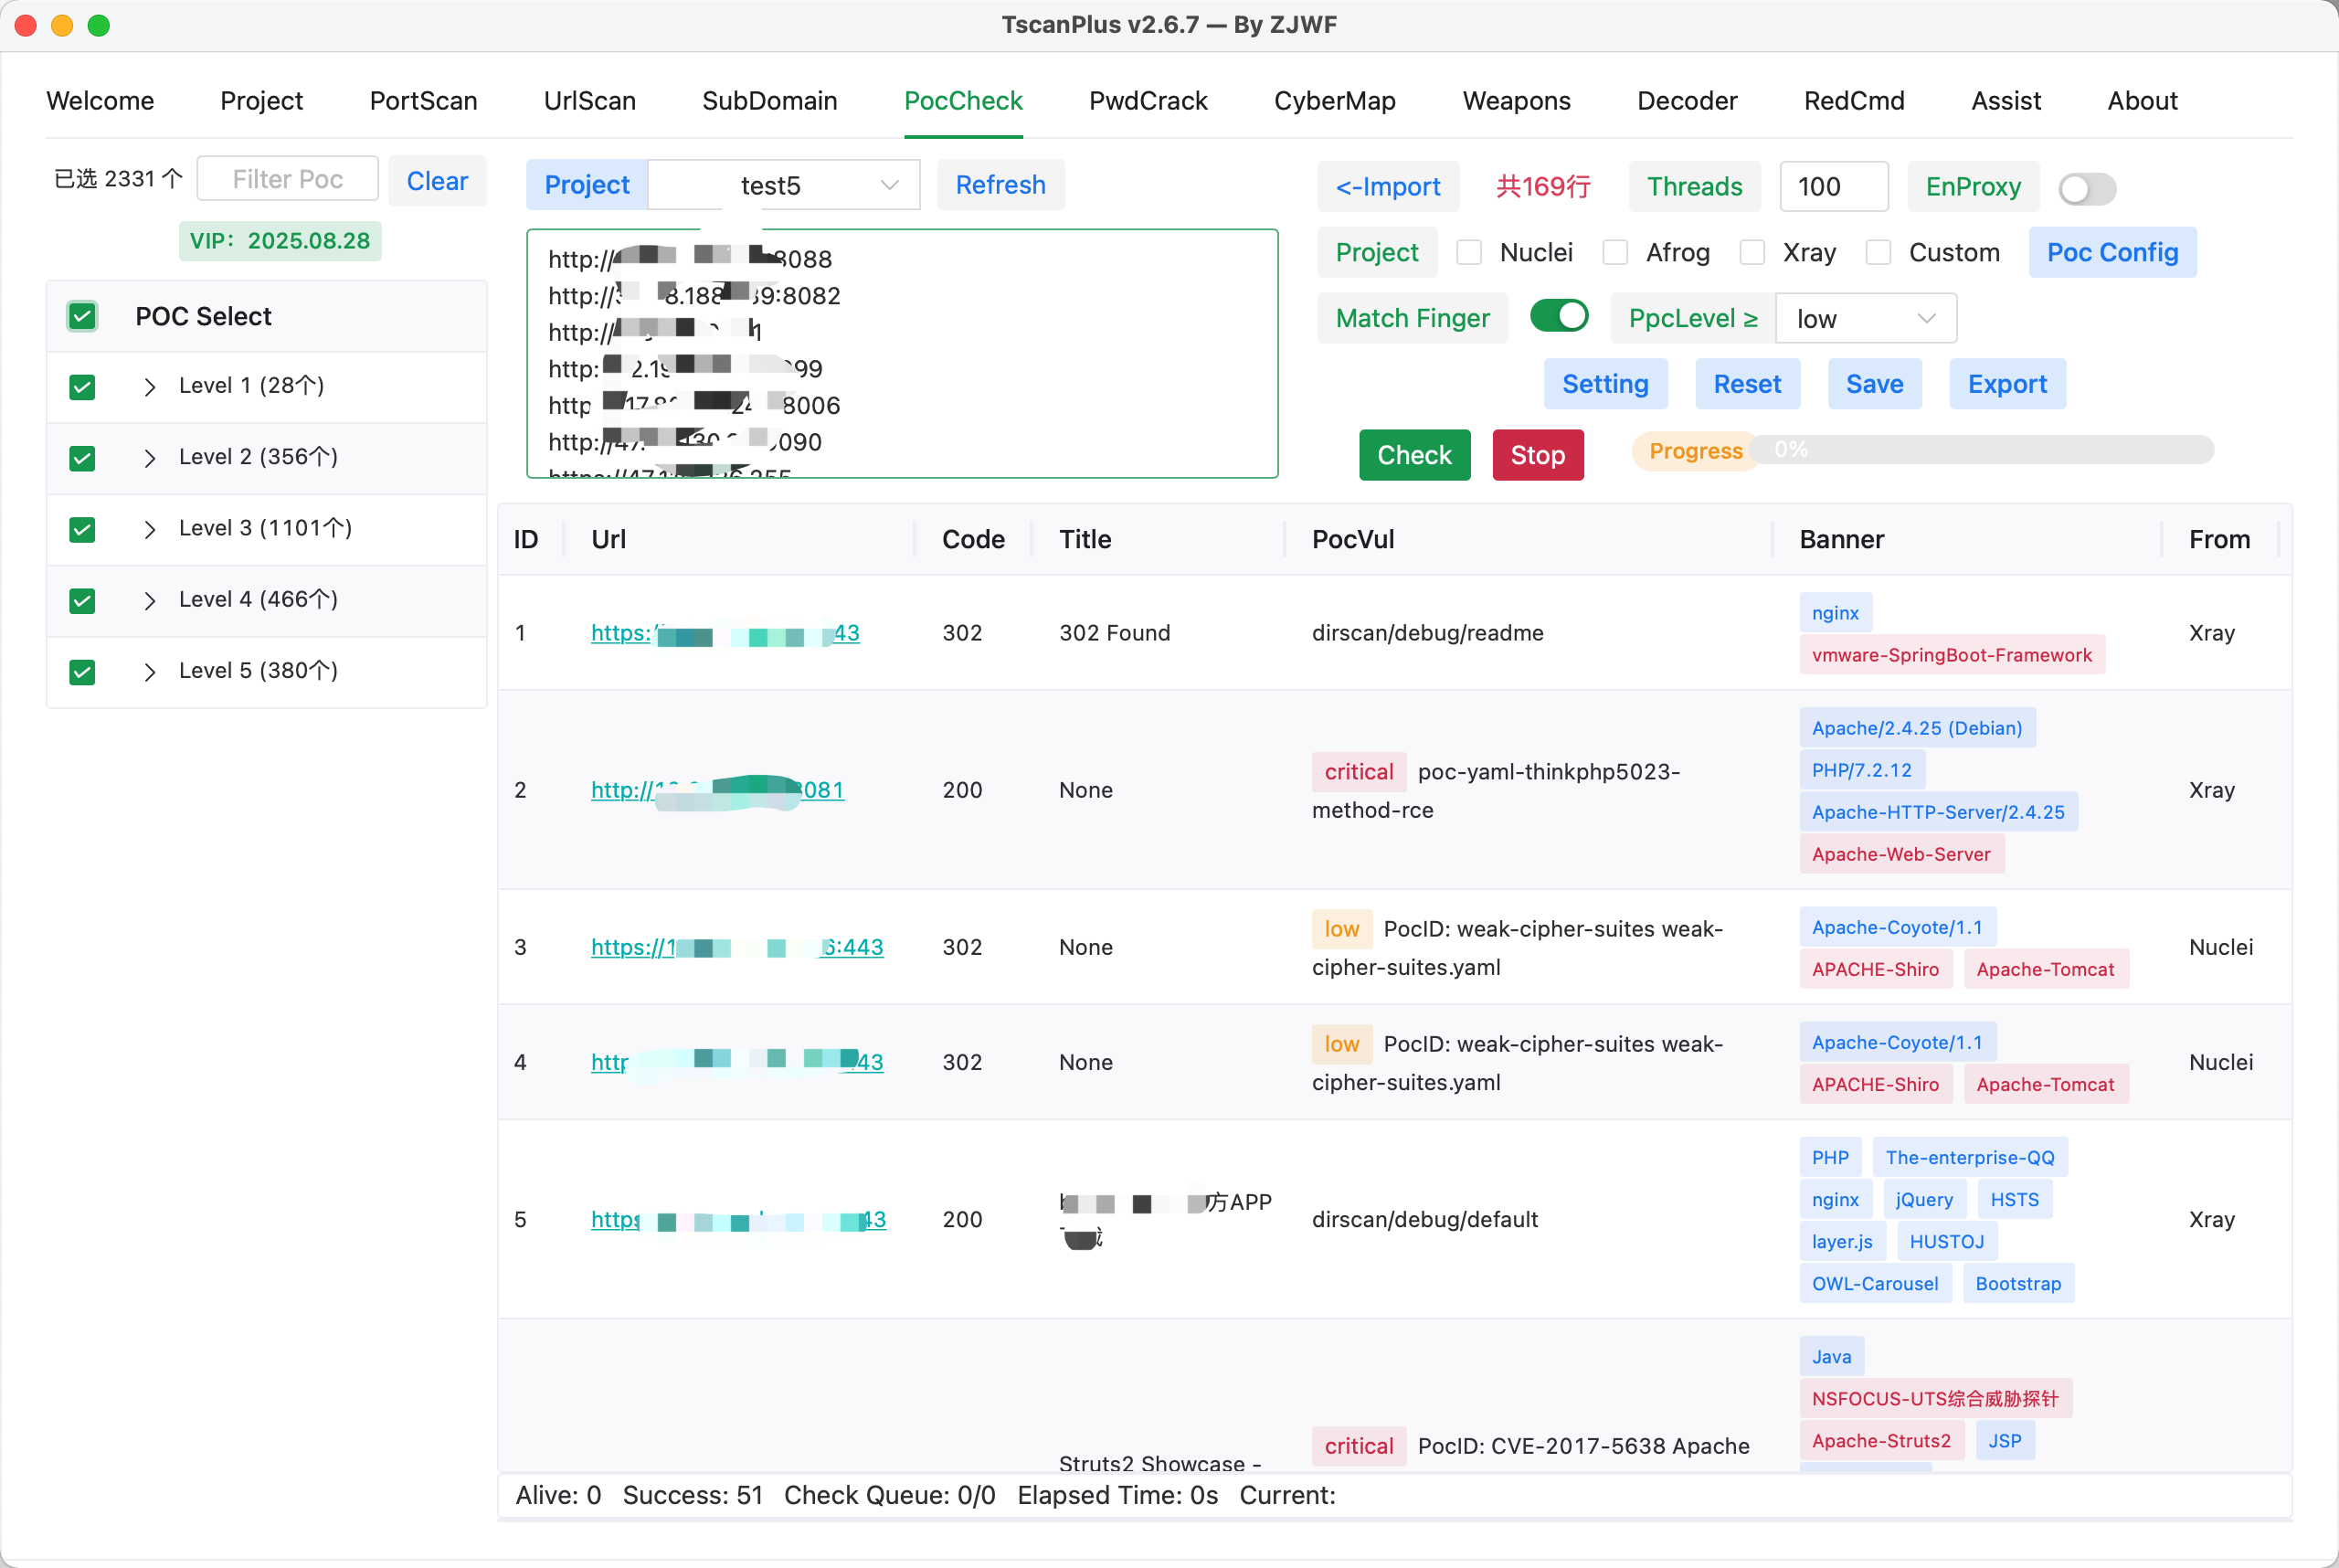Uncheck the Level 5 checkbox
The height and width of the screenshot is (1568, 2339).
(82, 672)
